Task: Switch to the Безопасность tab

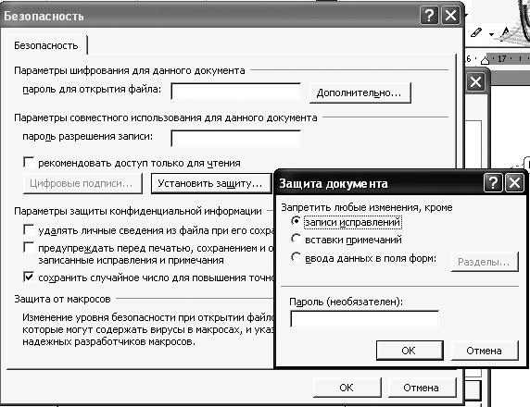Action: click(46, 45)
